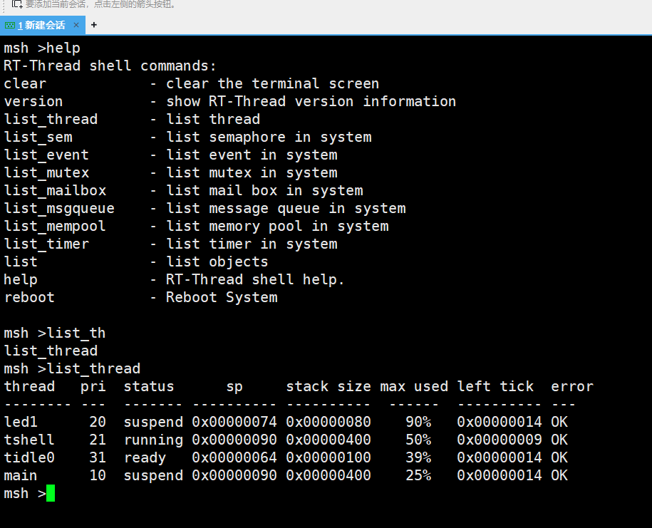
Task: Click 'list message queue in system' description
Action: (x=286, y=209)
